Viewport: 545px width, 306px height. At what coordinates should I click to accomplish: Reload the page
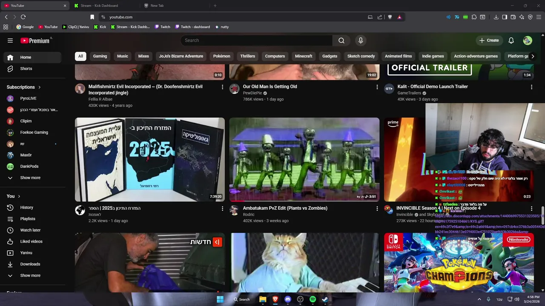[x=23, y=17]
